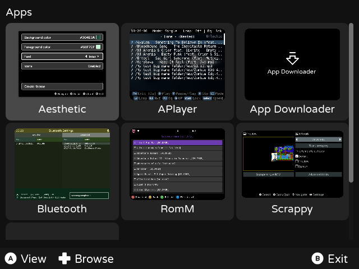359x269 pixels.
Task: Click the download arrow icon in App Downloader
Action: tap(292, 58)
